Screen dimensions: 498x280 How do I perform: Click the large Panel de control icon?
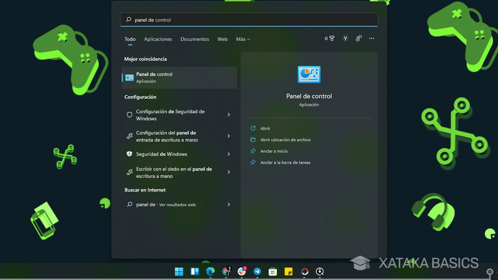click(309, 74)
